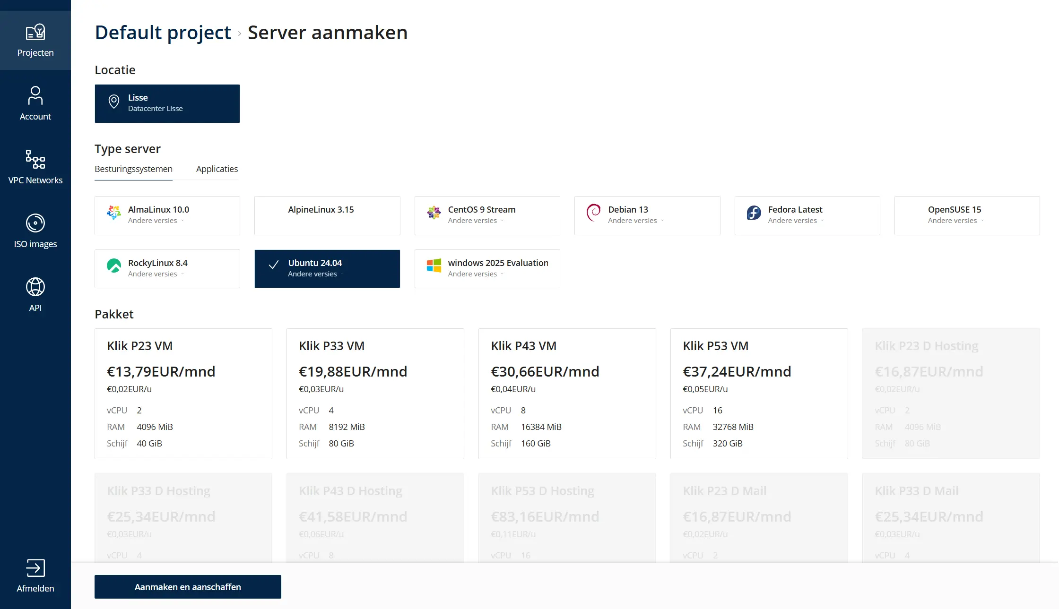This screenshot has width=1059, height=609.
Task: Switch to the Besturingssystemen tab
Action: 133,169
